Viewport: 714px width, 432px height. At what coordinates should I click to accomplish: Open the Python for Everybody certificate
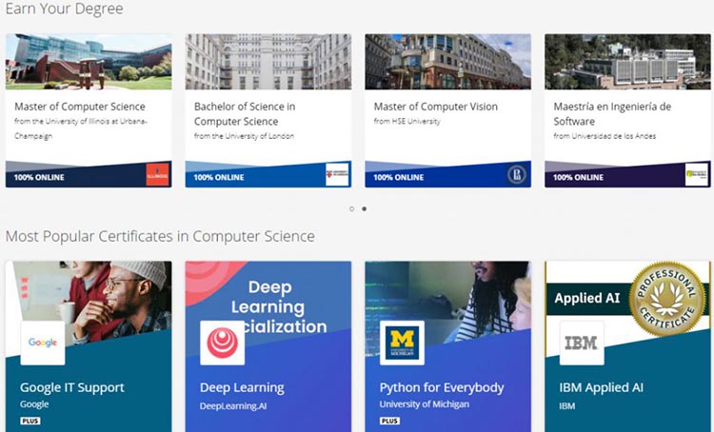click(442, 387)
